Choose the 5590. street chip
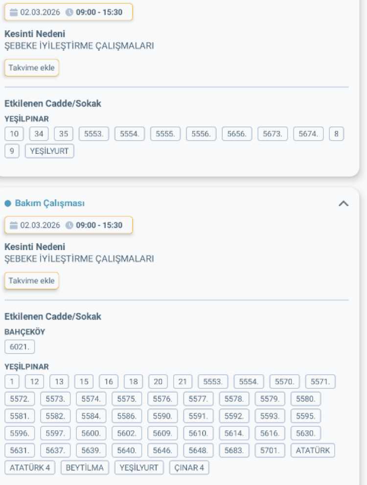The width and height of the screenshot is (367, 485). pyautogui.click(x=162, y=416)
